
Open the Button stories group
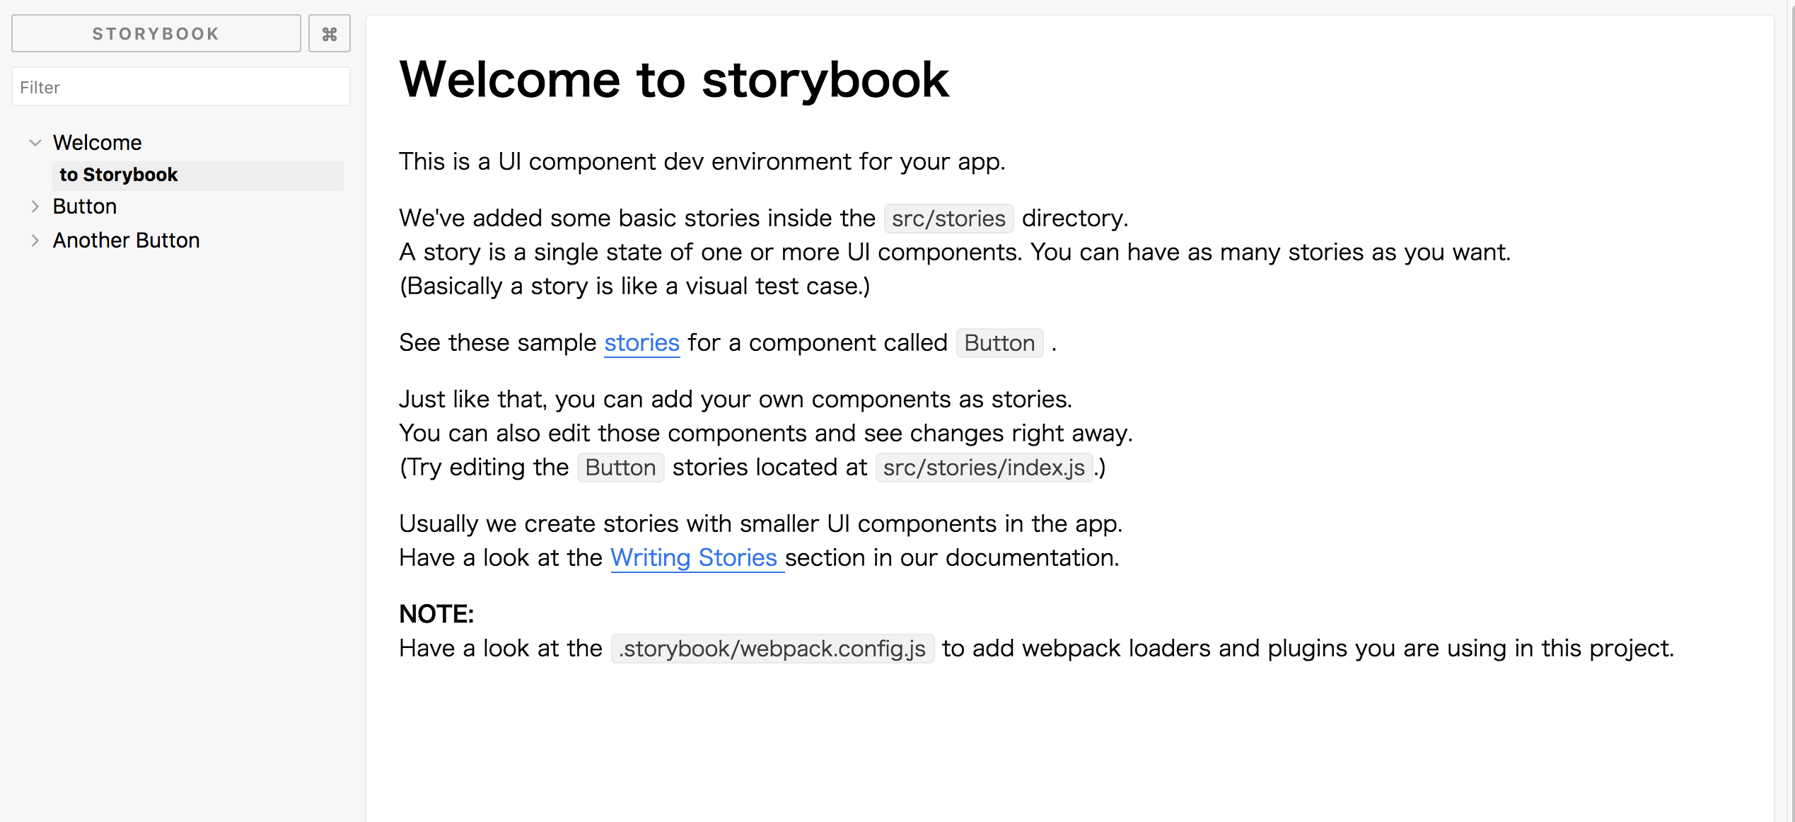tap(85, 206)
